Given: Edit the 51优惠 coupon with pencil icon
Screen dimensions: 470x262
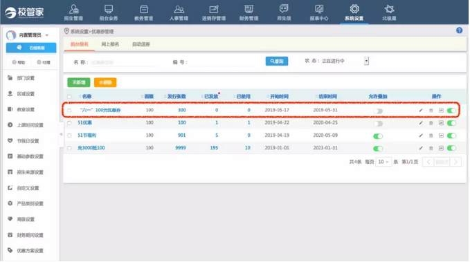Looking at the screenshot, I should (x=421, y=123).
